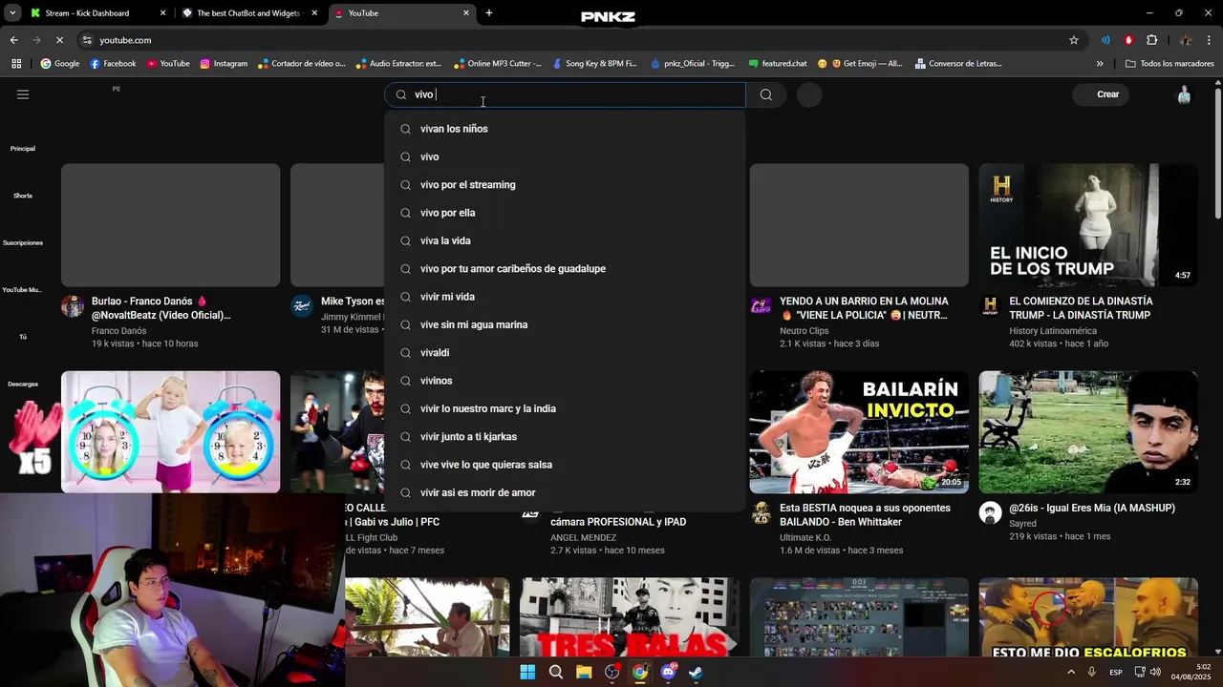Show hidden system tray icons
Viewport: 1223px width, 687px height.
[x=1070, y=672]
